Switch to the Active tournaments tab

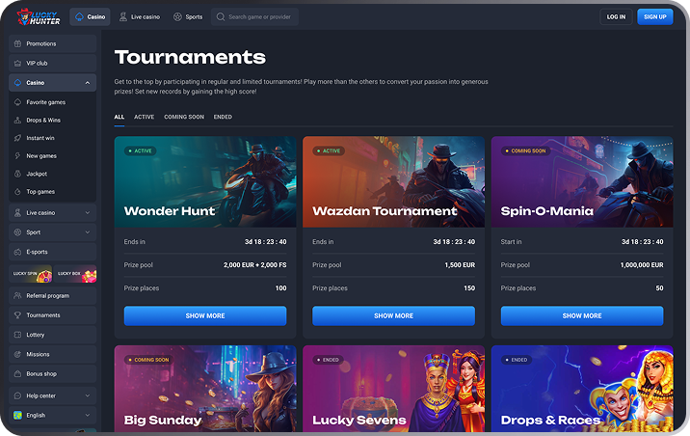click(144, 117)
